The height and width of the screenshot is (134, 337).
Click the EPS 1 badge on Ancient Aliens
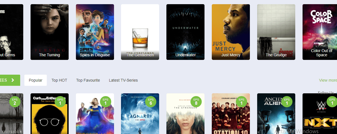(x=287, y=102)
